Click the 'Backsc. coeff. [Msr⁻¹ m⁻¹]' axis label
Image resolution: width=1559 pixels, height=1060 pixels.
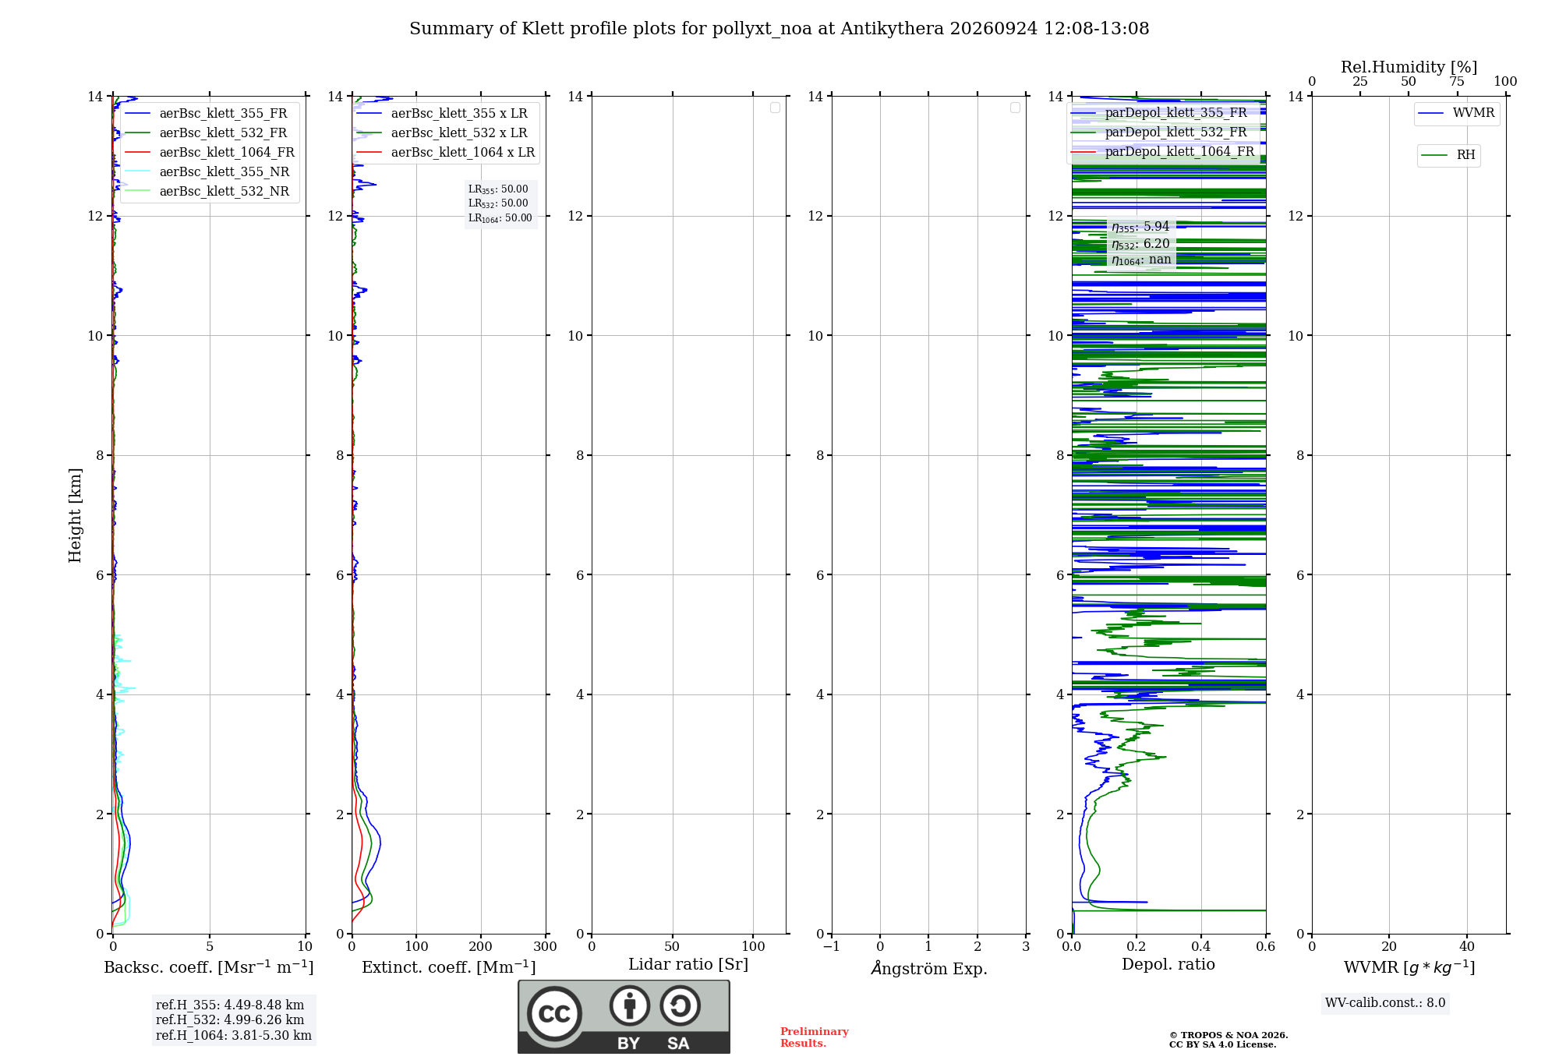coord(209,967)
